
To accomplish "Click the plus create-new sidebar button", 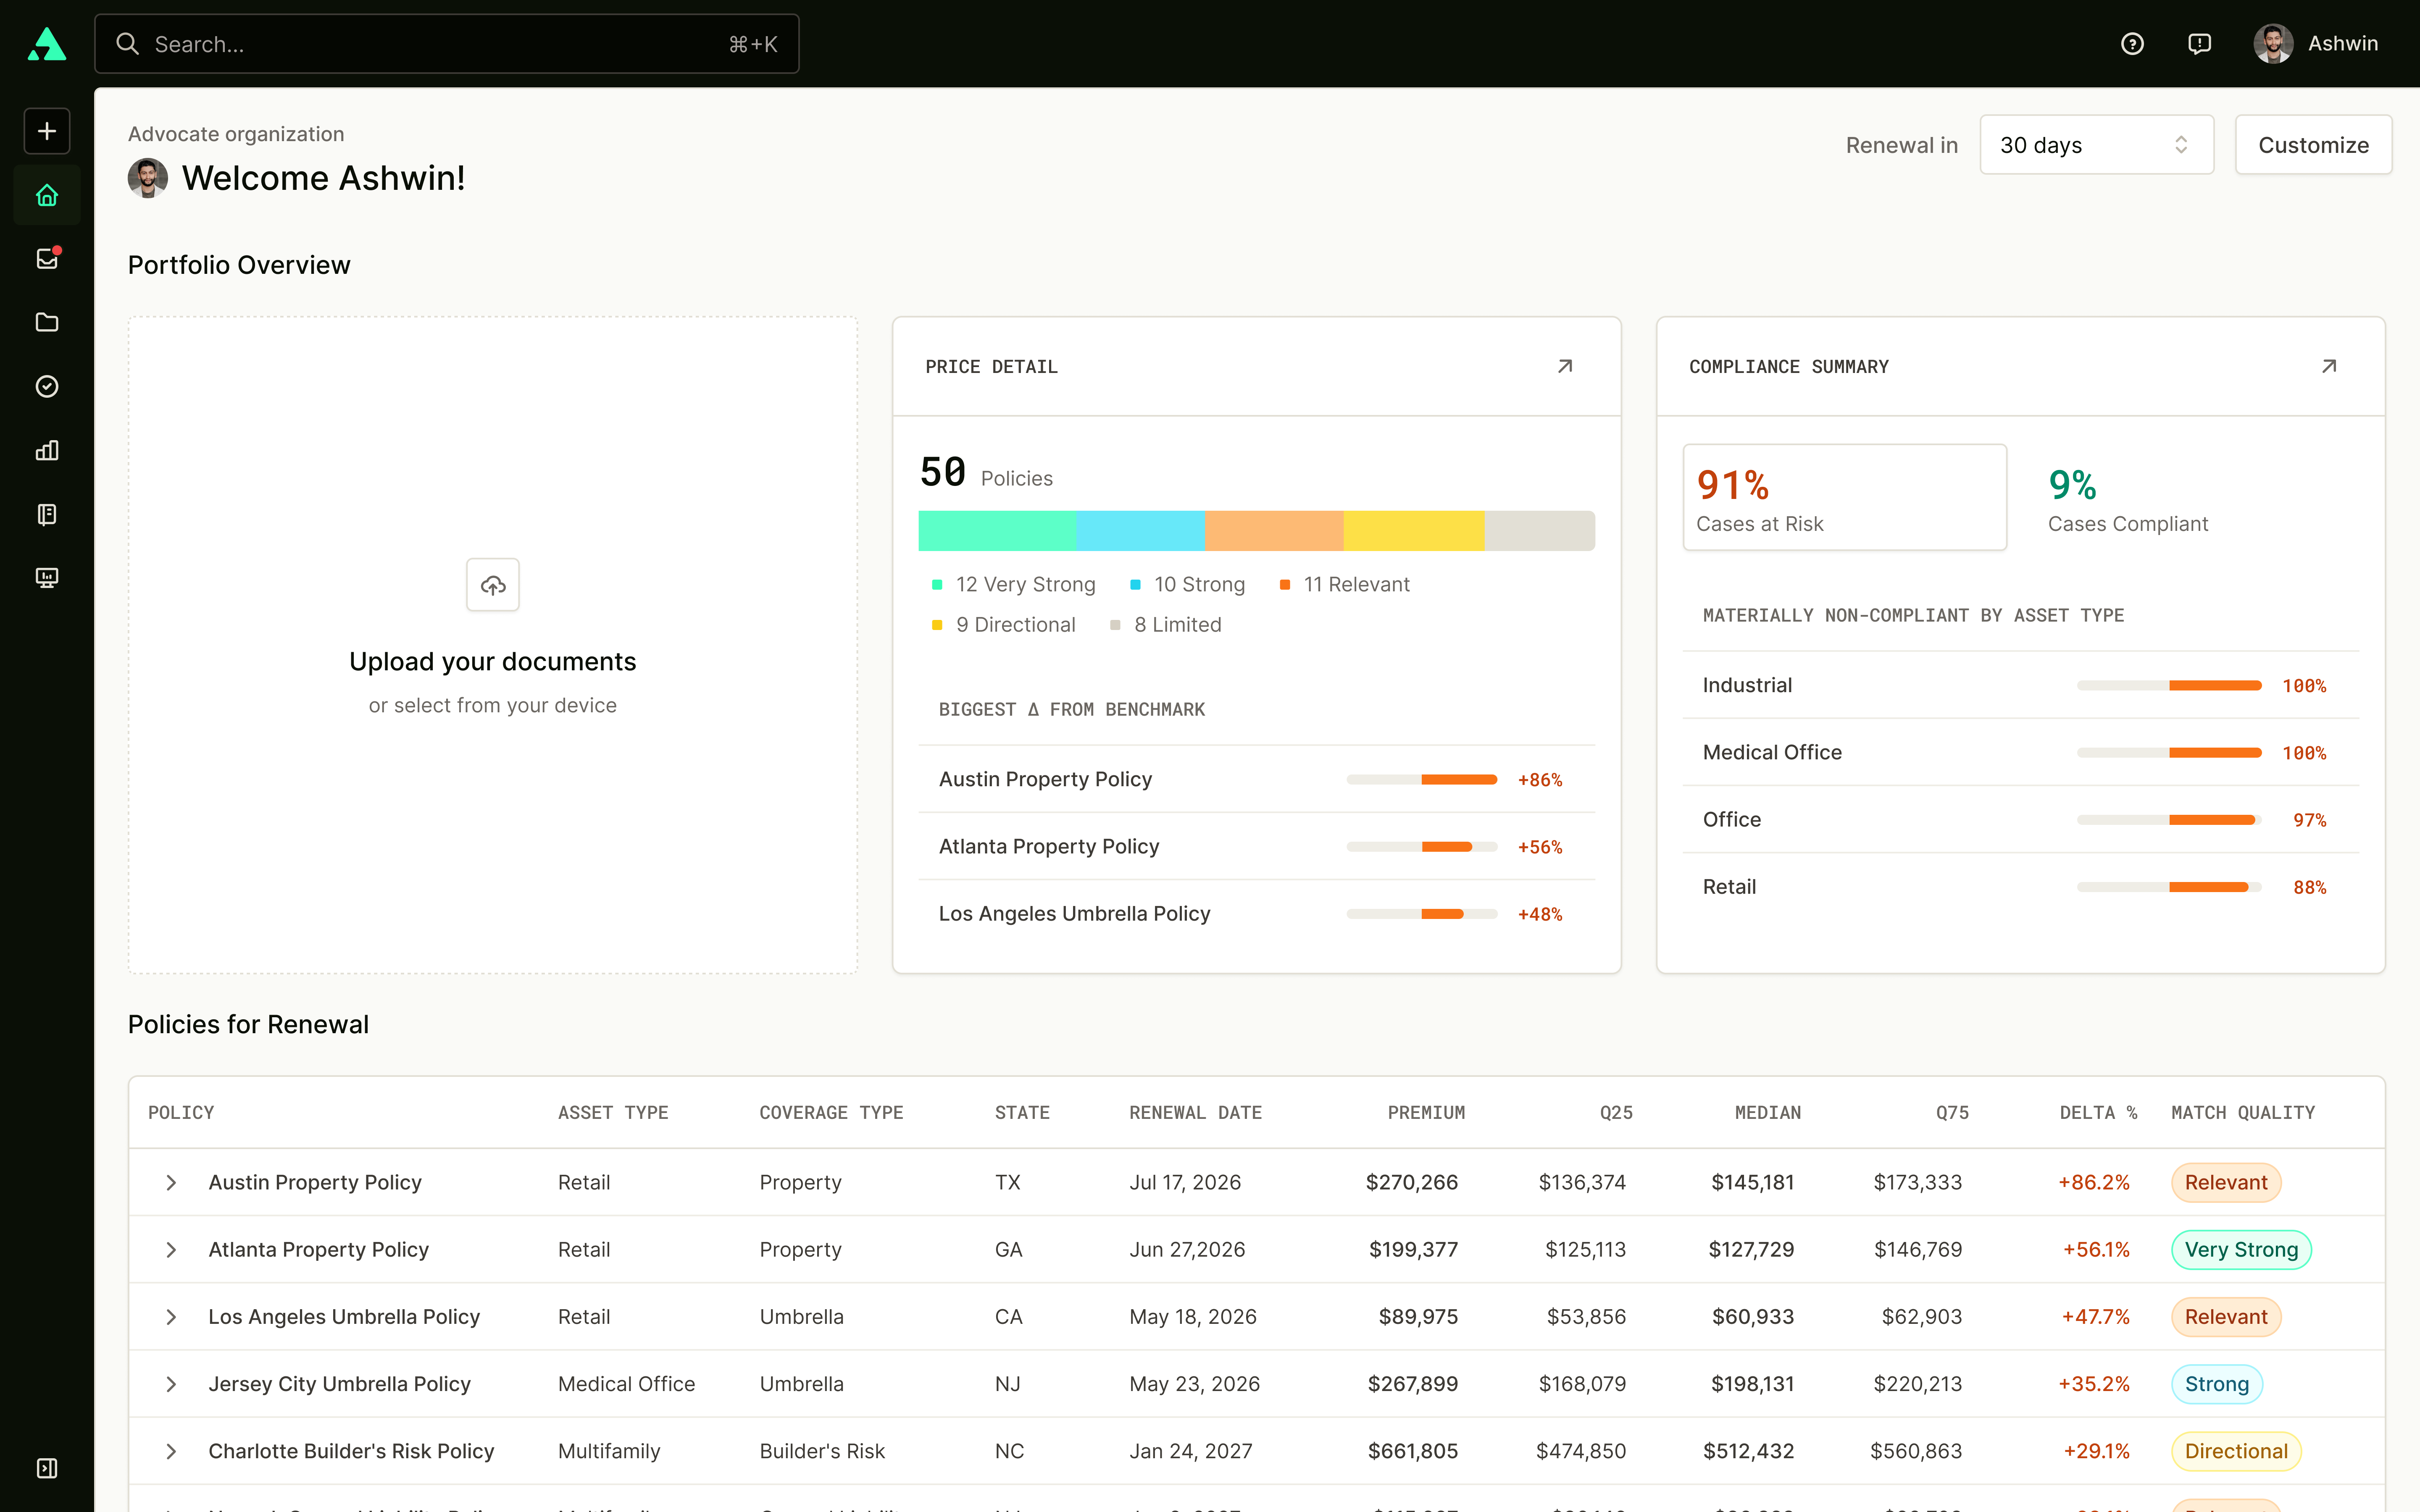I will [47, 131].
